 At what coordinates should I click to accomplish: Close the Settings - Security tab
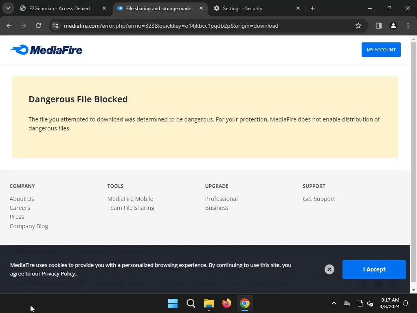point(298,8)
